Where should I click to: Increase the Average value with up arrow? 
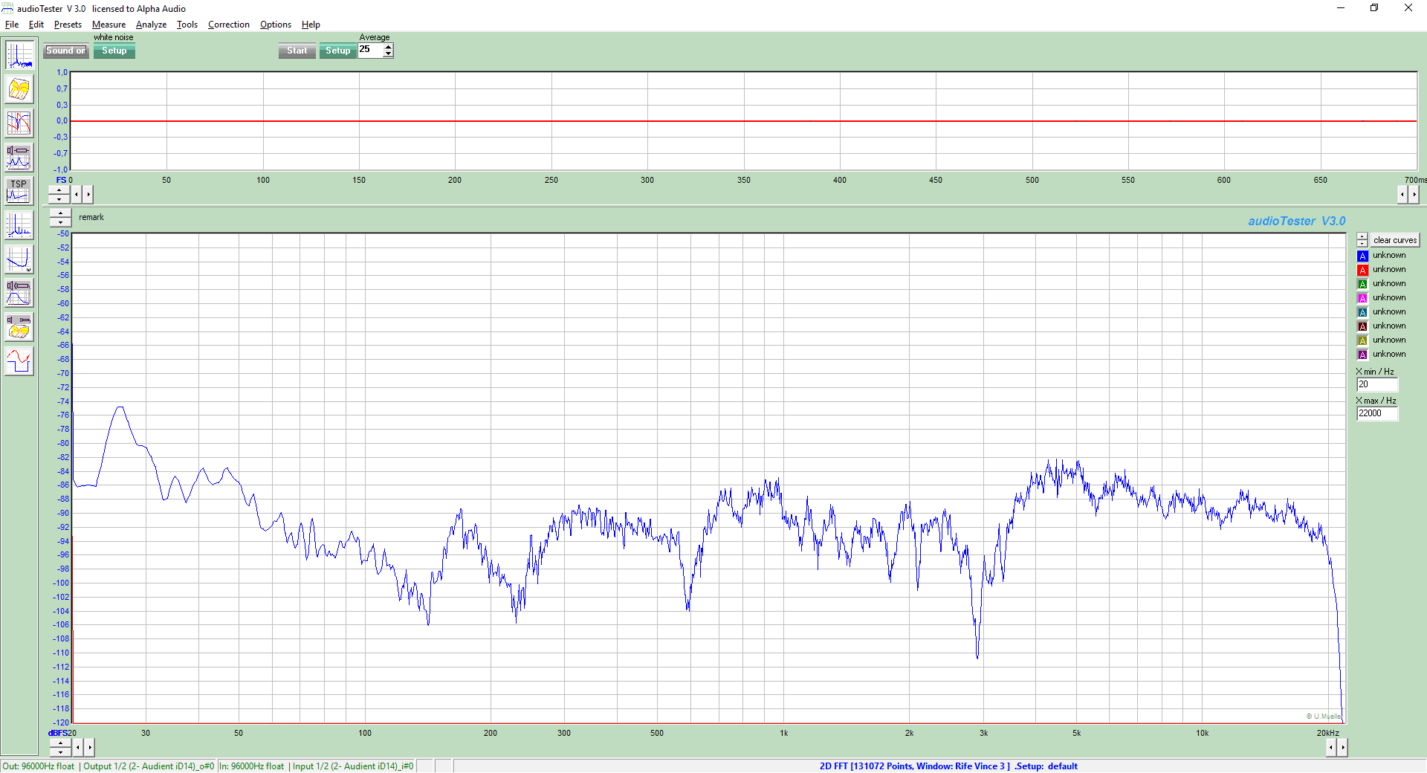click(x=388, y=47)
